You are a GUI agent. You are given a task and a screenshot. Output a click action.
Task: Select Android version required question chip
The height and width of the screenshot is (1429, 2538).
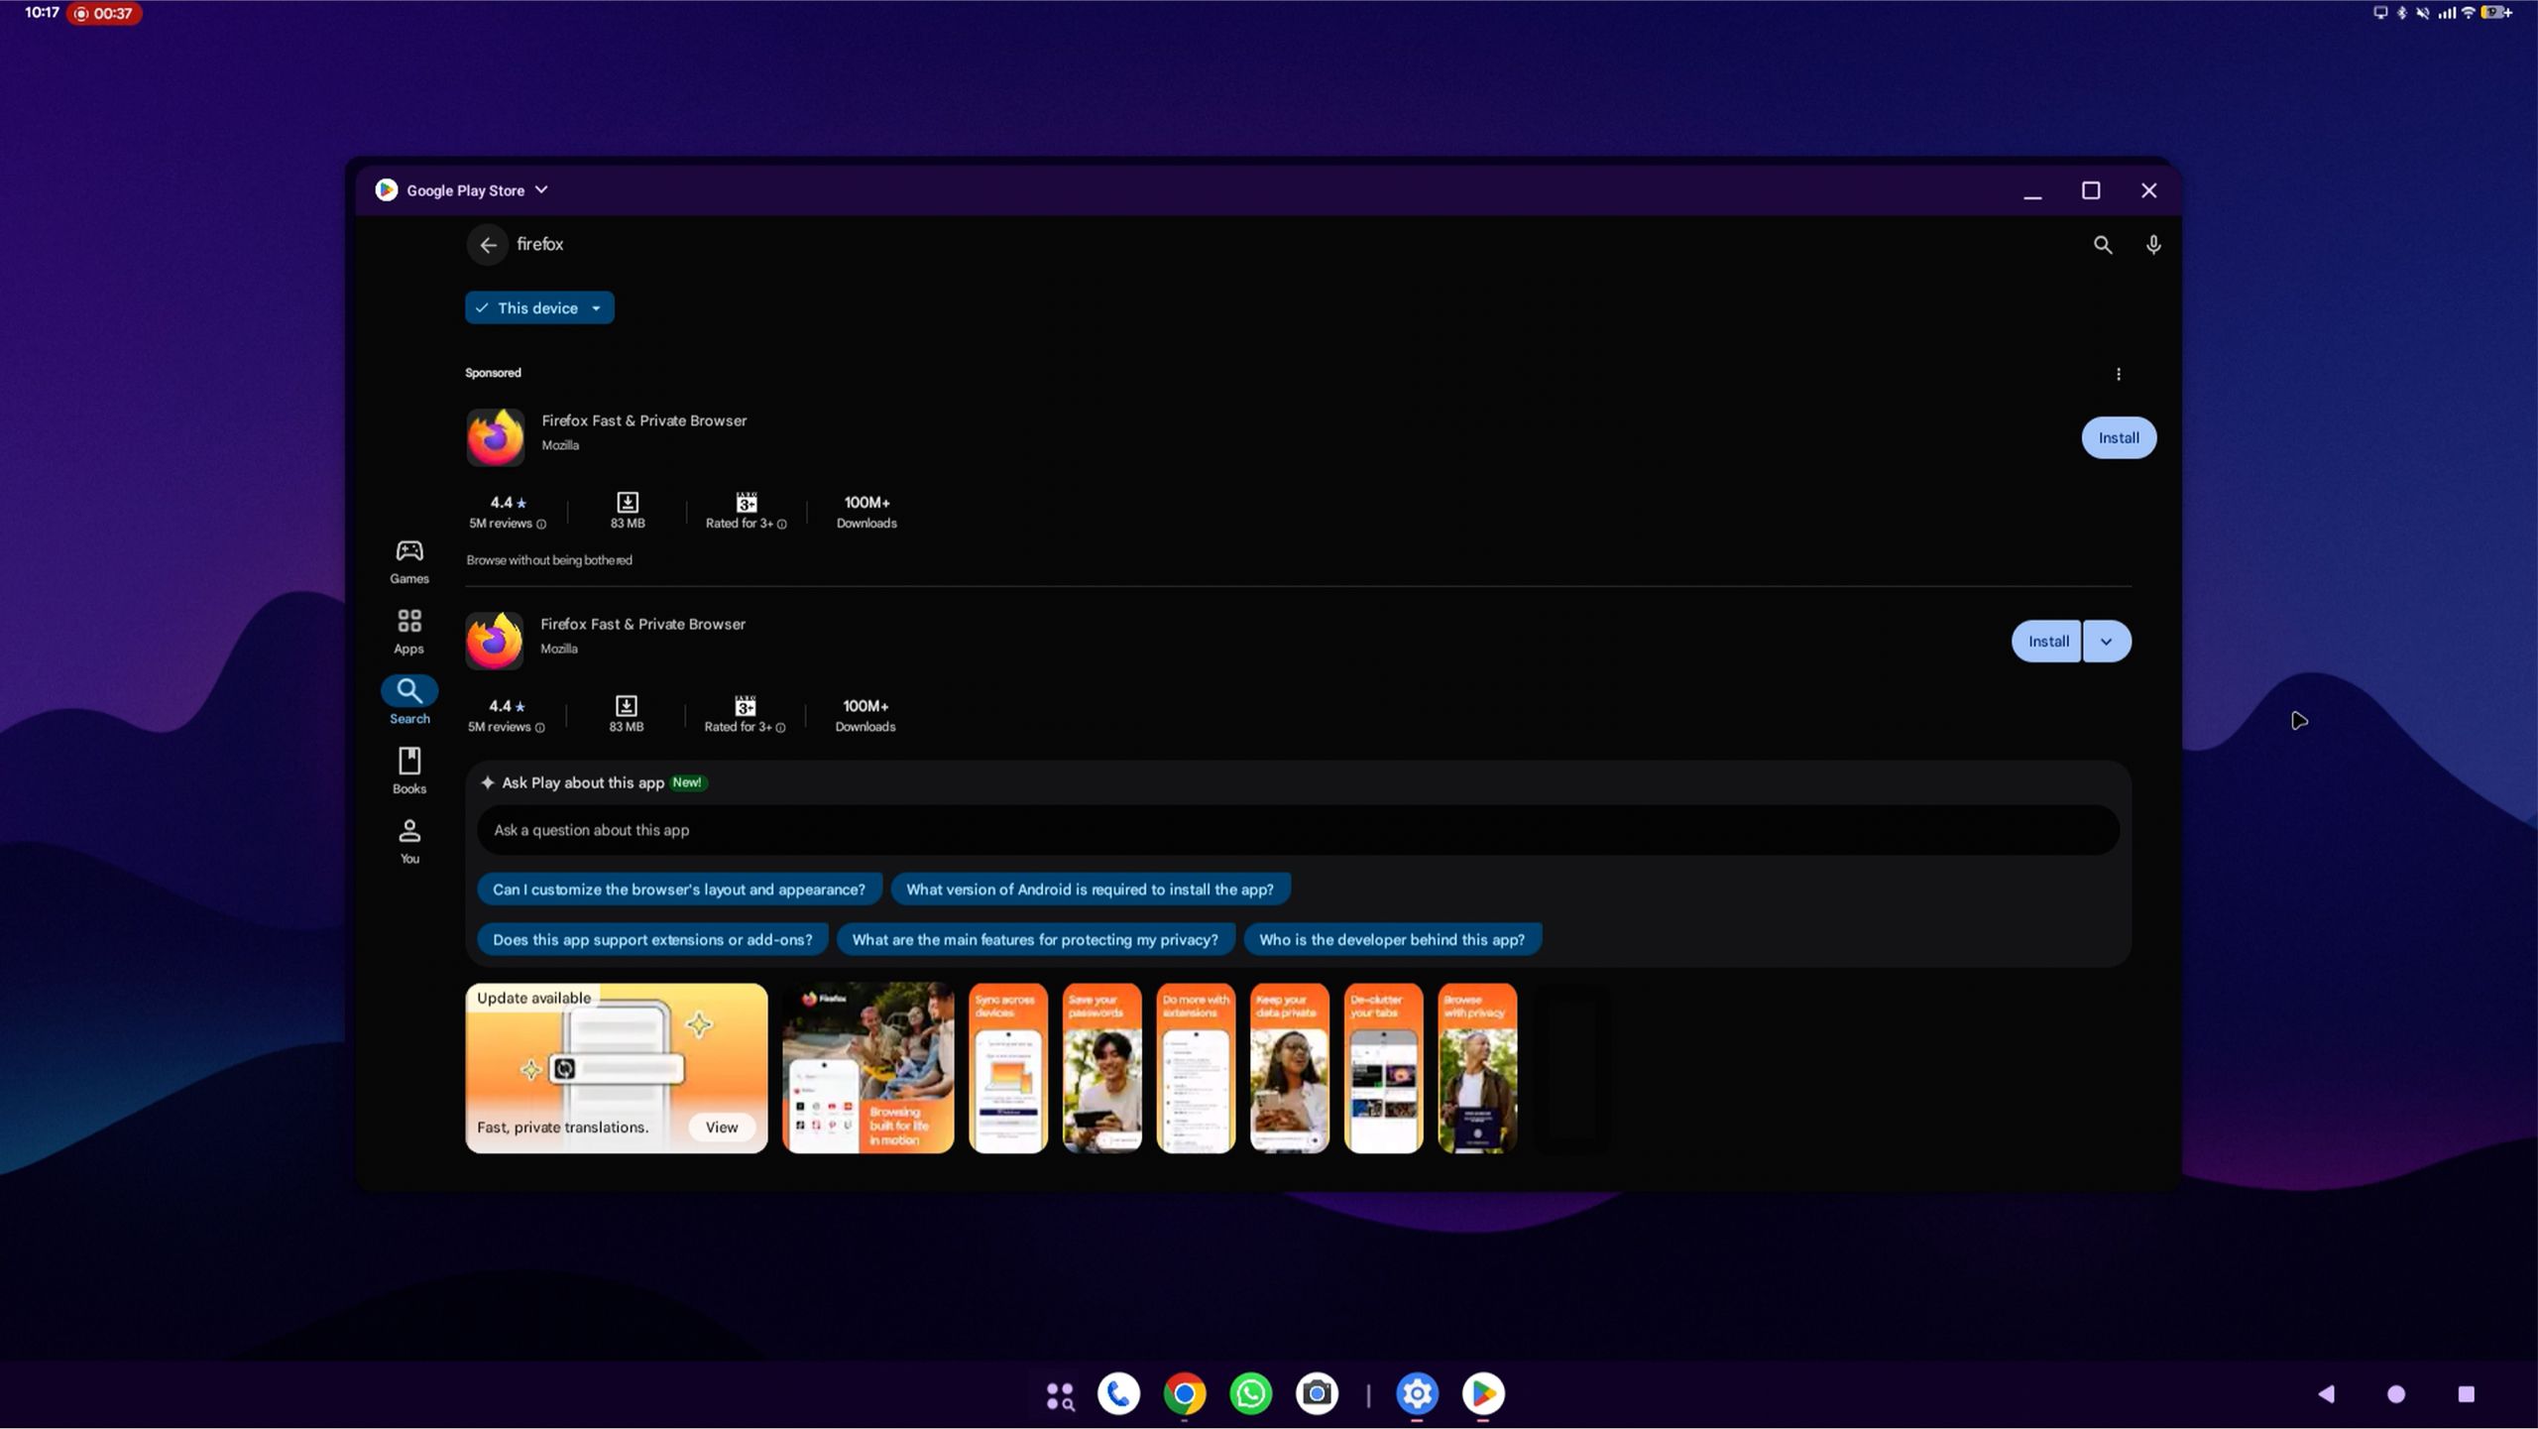coord(1090,890)
